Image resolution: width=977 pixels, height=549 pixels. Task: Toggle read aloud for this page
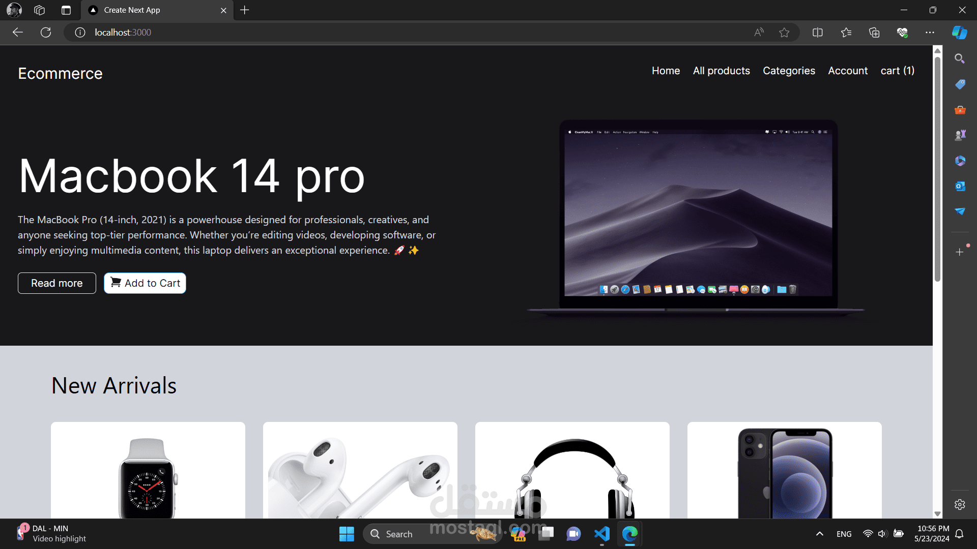(x=758, y=32)
